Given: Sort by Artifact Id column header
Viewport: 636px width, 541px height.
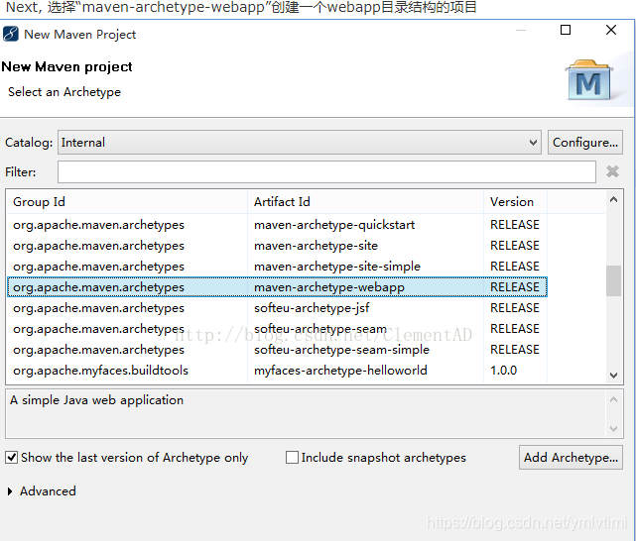Looking at the screenshot, I should tap(365, 202).
